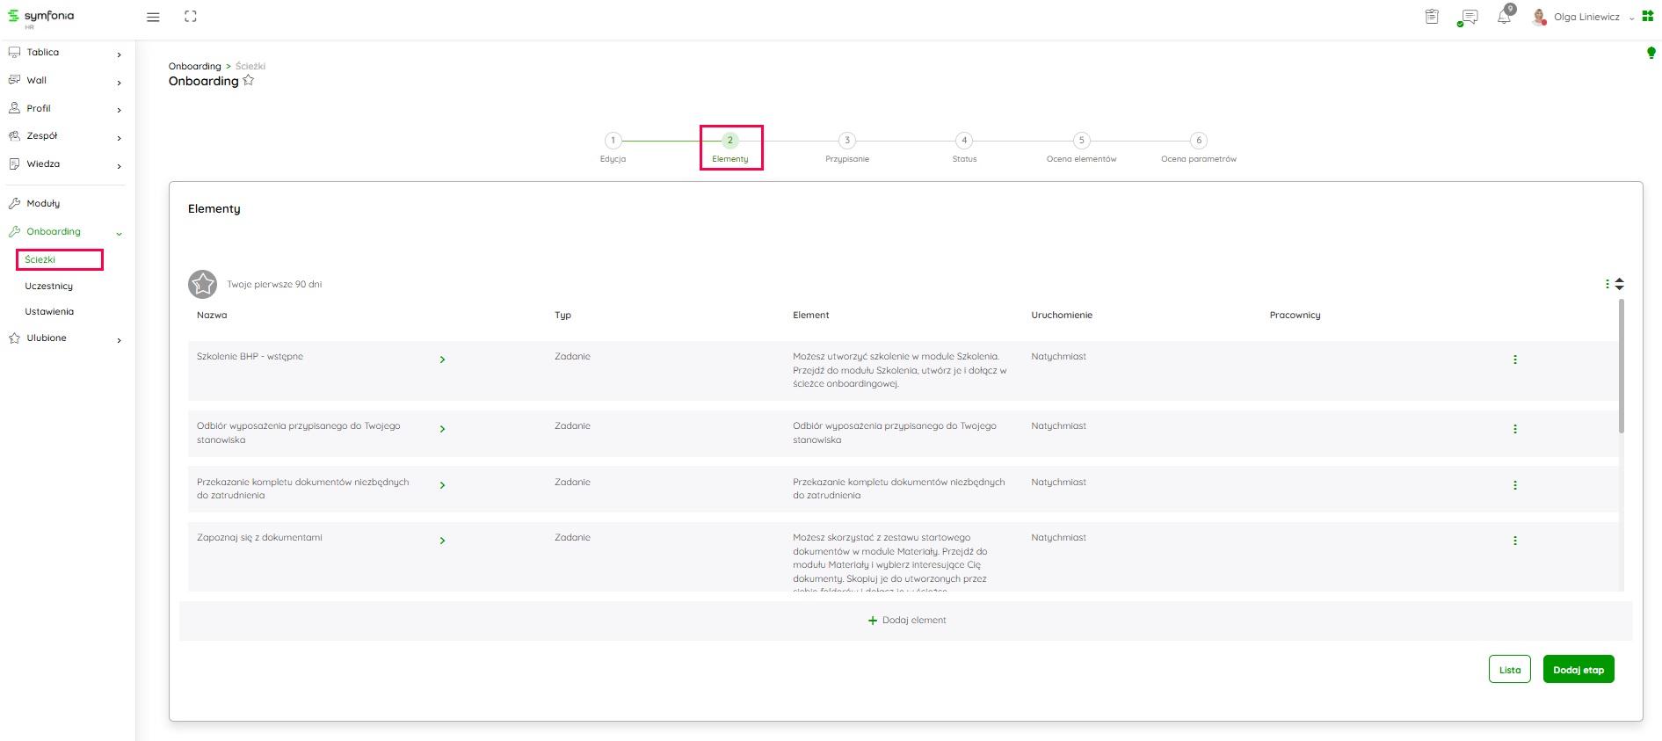Image resolution: width=1662 pixels, height=741 pixels.
Task: Open the chat messages icon
Action: (1468, 17)
